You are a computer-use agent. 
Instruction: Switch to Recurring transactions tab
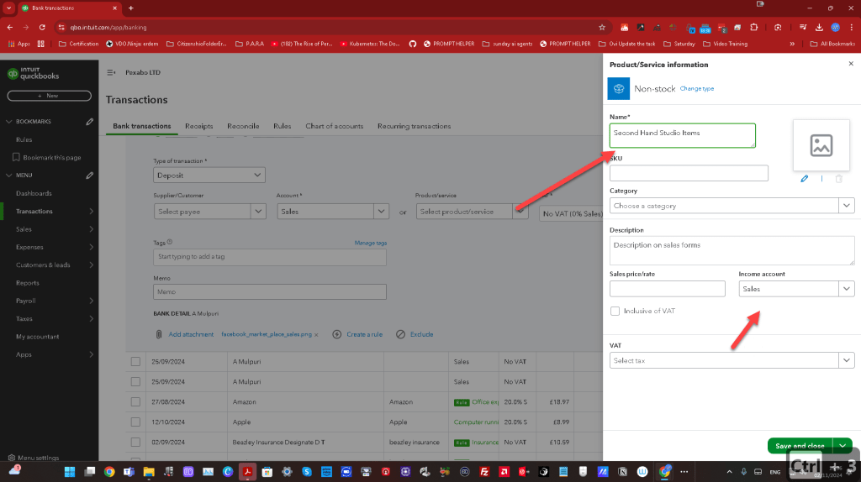tap(414, 126)
